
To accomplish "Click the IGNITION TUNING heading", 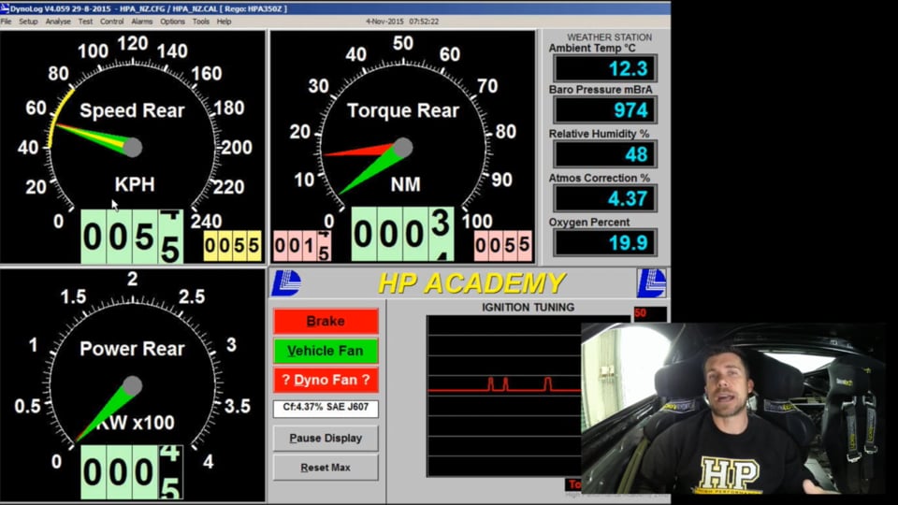I will 528,308.
